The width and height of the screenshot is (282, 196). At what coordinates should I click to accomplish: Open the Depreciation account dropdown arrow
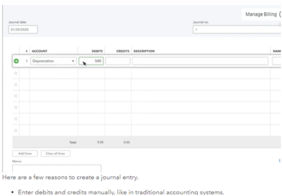click(73, 61)
